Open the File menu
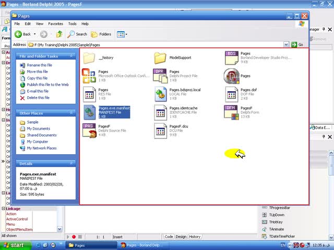Viewport: 334px width, 250px height. click(x=17, y=24)
